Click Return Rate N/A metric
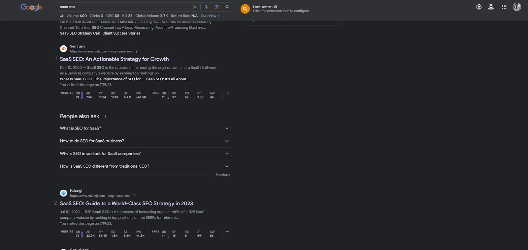The width and height of the screenshot is (528, 250). [184, 16]
